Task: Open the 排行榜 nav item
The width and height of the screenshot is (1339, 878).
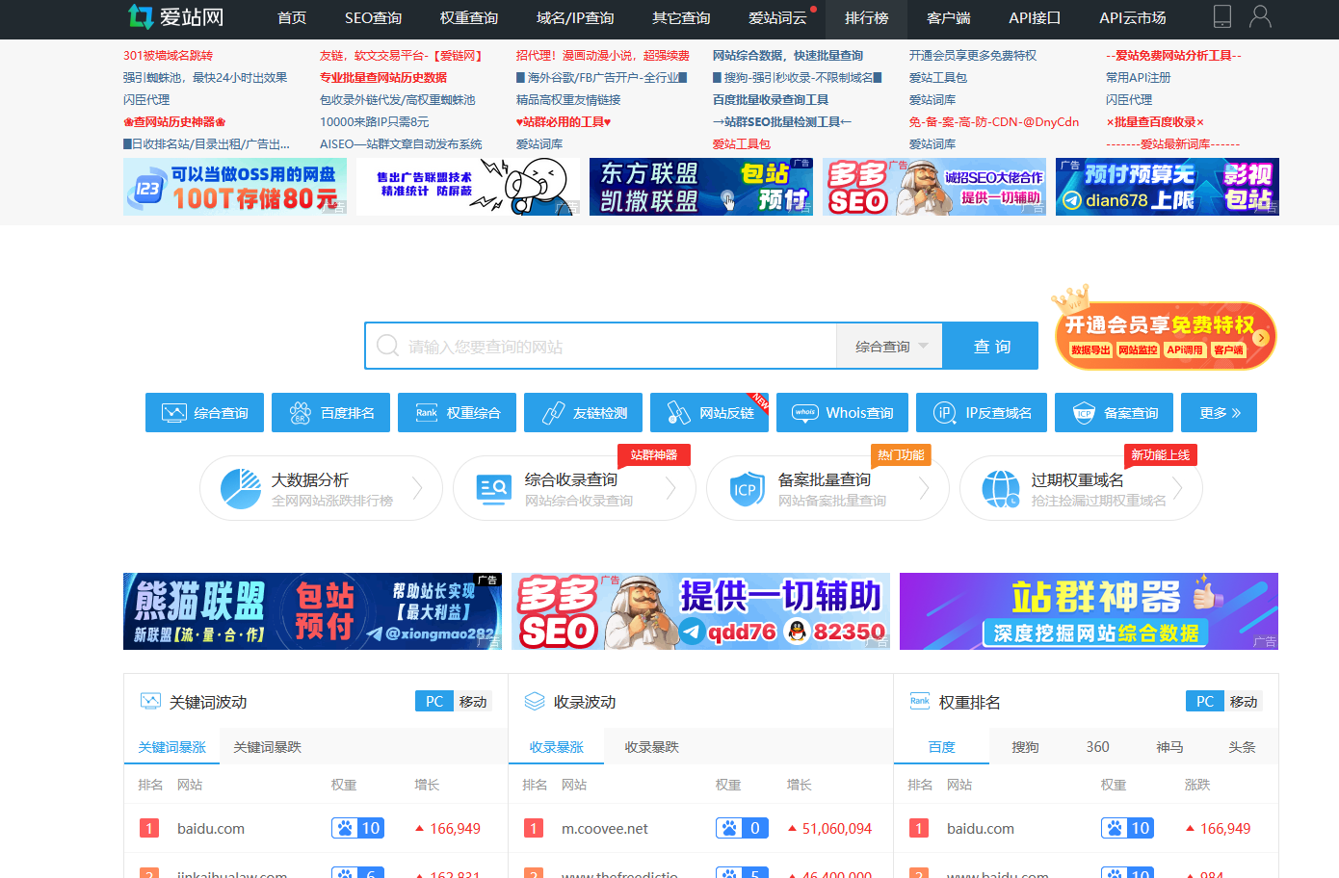Action: point(867,18)
